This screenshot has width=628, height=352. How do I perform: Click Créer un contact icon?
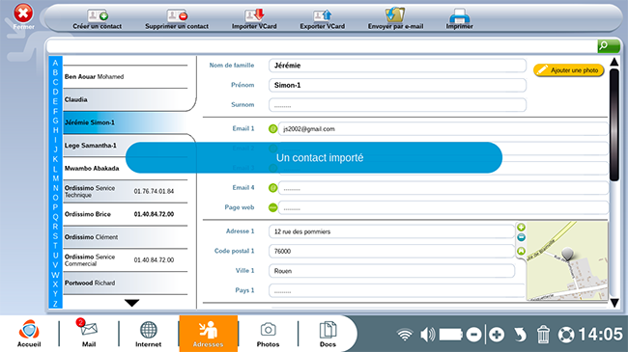(x=98, y=15)
